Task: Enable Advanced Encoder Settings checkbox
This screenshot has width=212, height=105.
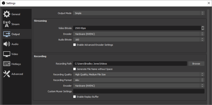Action: (74, 45)
